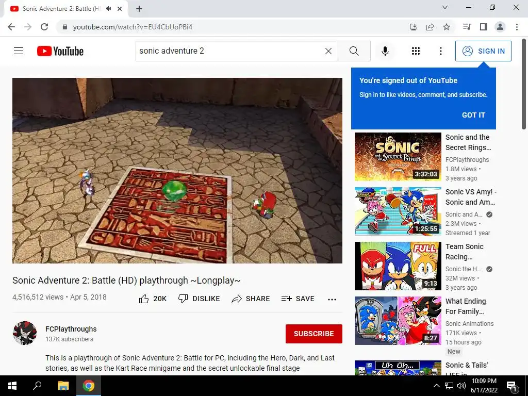528x396 pixels.
Task: Open network status tray icon
Action: (449, 386)
